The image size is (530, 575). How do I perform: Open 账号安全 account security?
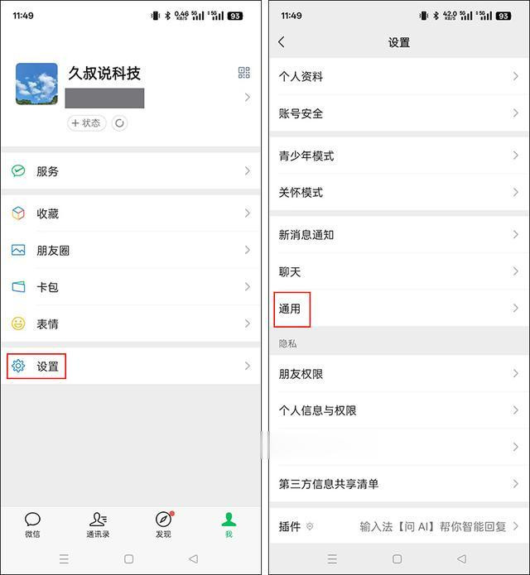click(x=399, y=113)
